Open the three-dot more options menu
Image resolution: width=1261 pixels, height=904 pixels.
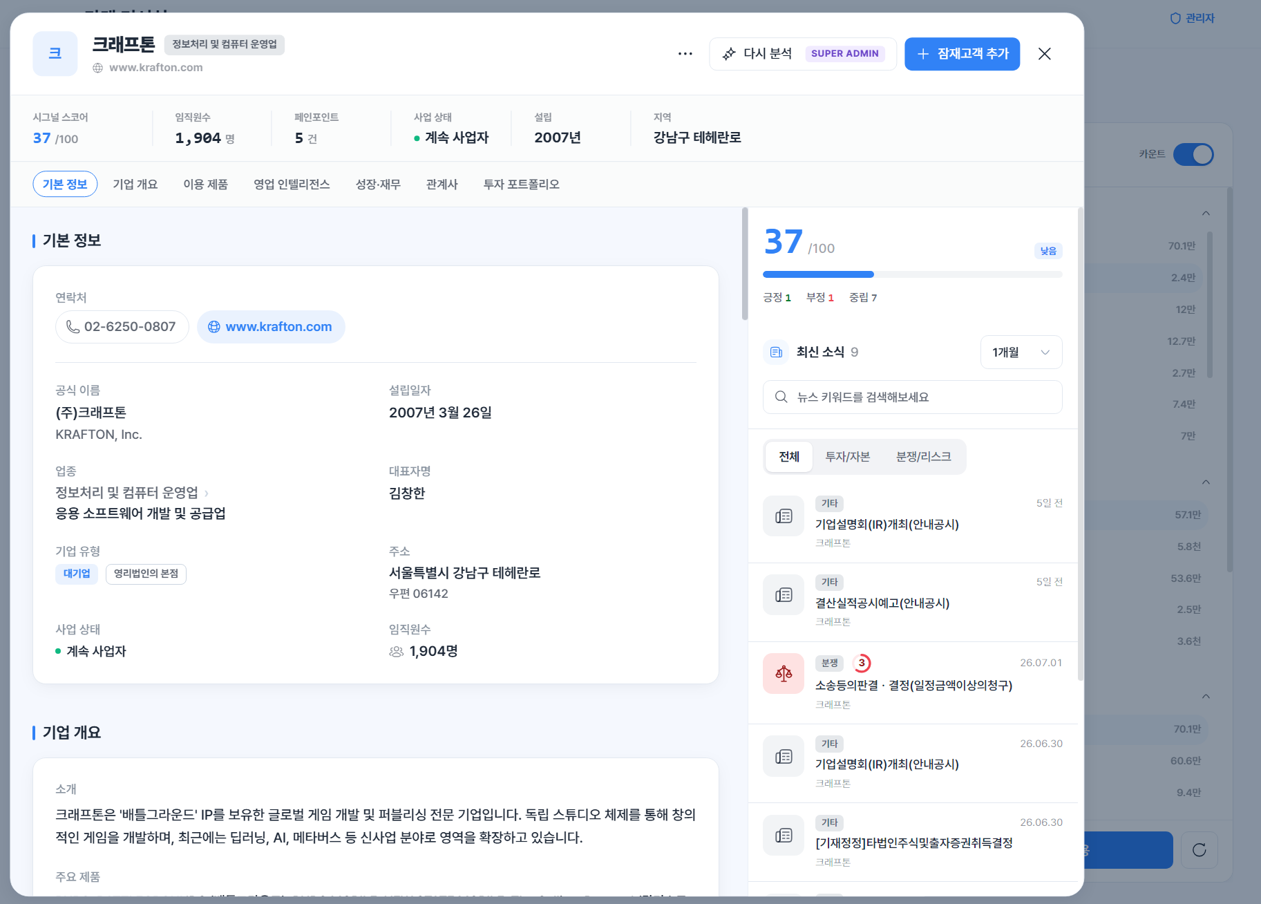tap(685, 54)
